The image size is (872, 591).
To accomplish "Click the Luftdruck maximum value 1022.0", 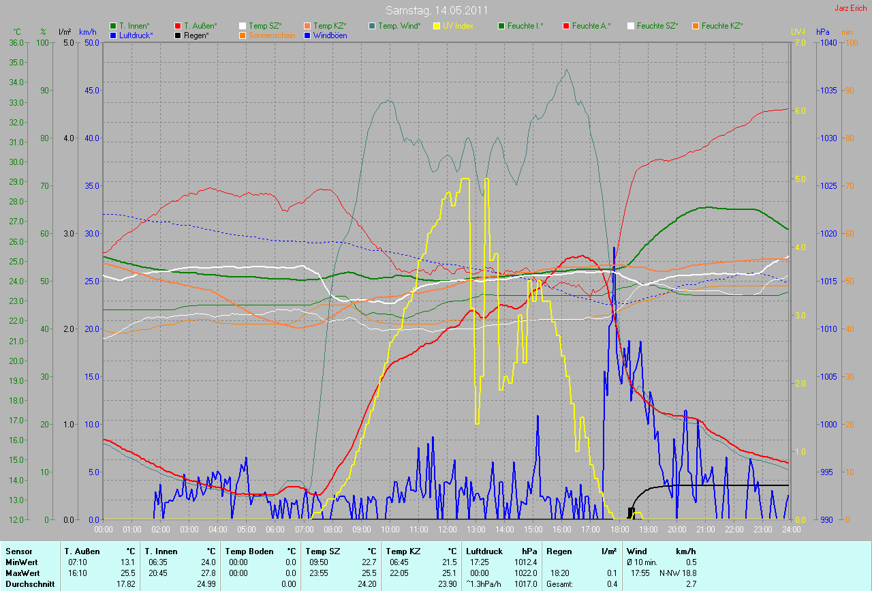I will point(525,573).
